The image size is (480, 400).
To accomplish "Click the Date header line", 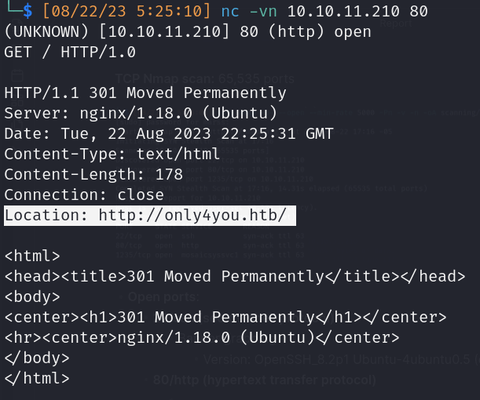I will [x=169, y=134].
